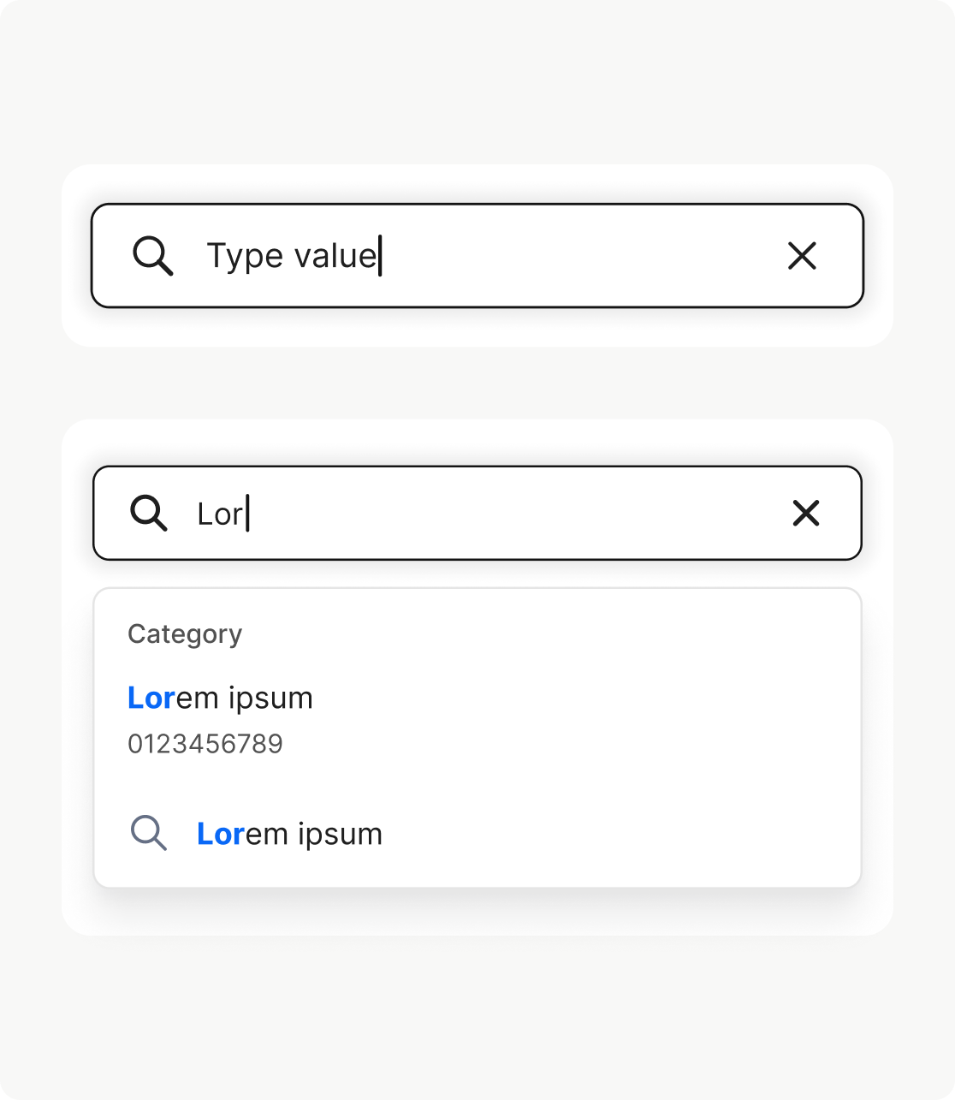The height and width of the screenshot is (1100, 955).
Task: Click the "0123456789" subtext
Action: tap(205, 744)
